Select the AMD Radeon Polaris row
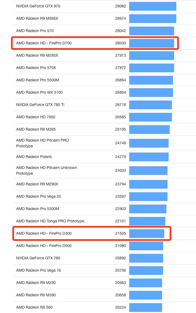 tap(34, 157)
